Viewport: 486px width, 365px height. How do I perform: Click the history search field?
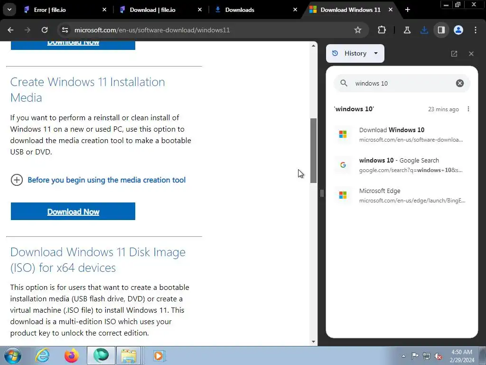pos(402,83)
